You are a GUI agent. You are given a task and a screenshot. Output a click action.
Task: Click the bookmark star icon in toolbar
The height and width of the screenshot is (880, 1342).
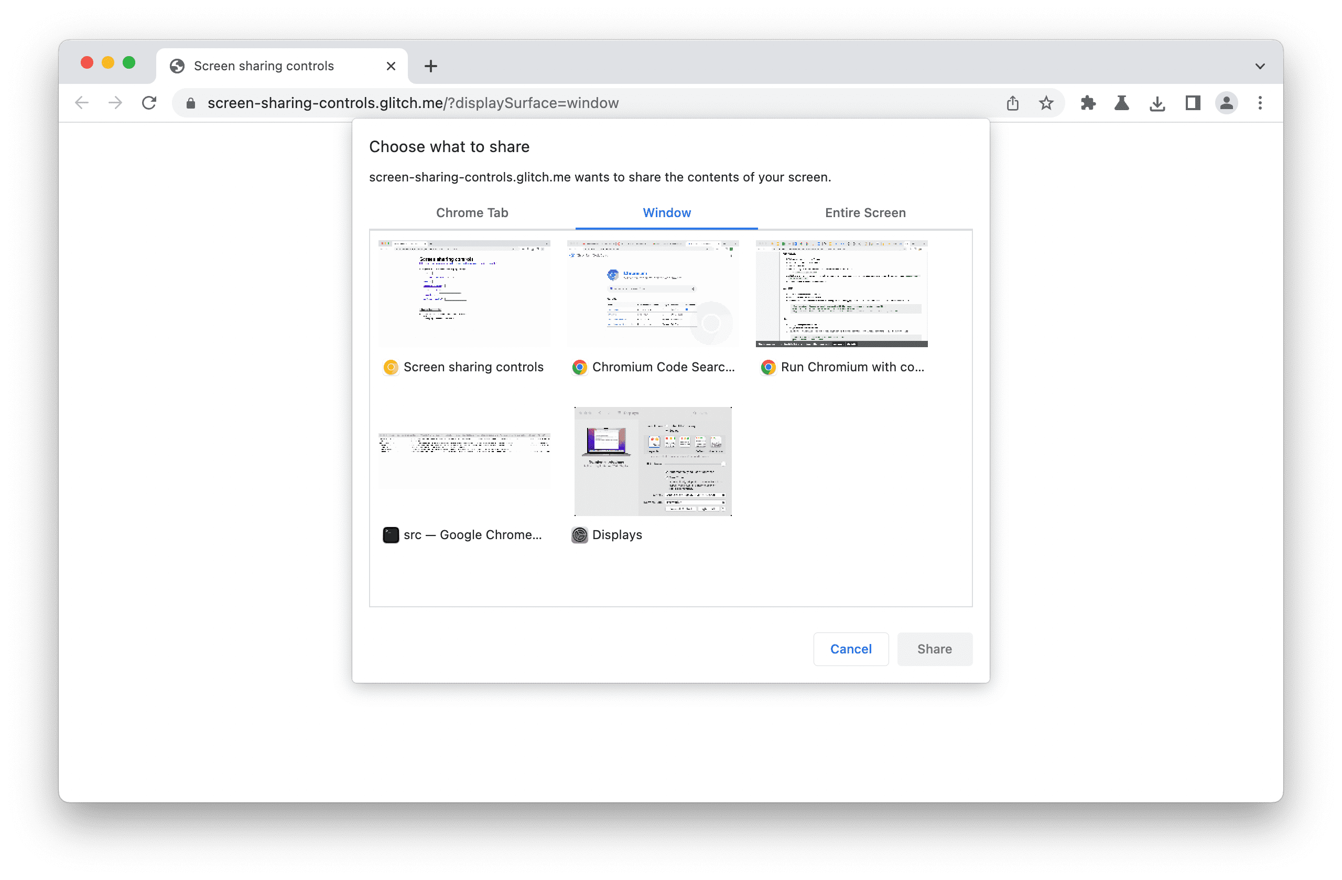[1045, 102]
